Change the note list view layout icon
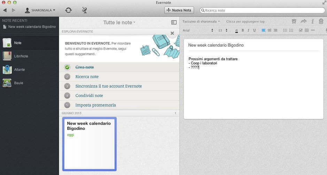Image resolution: width=327 pixels, height=175 pixels. point(174,23)
